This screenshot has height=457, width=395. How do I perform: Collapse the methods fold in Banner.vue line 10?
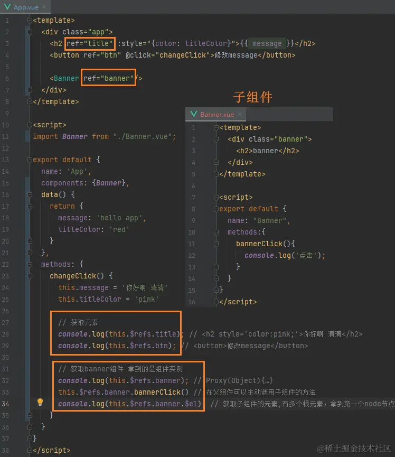pyautogui.click(x=216, y=232)
